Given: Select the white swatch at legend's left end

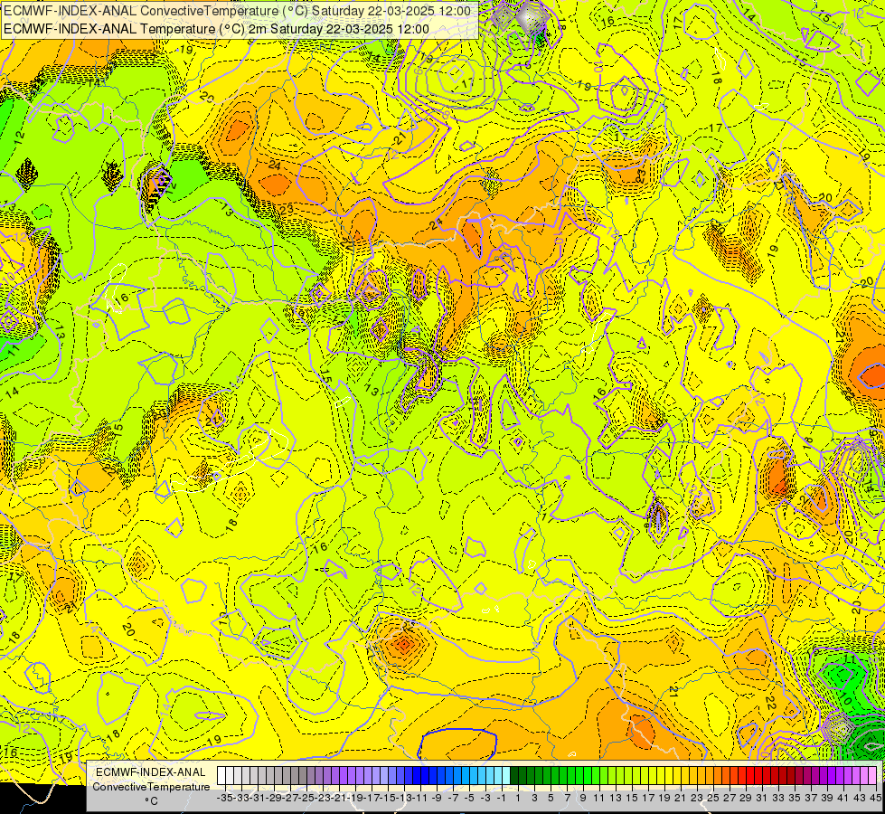Looking at the screenshot, I should pyautogui.click(x=221, y=775).
